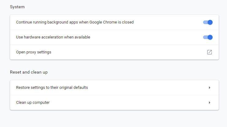
Task: Click blue knob of hardware acceleration switch
Action: 210,37
